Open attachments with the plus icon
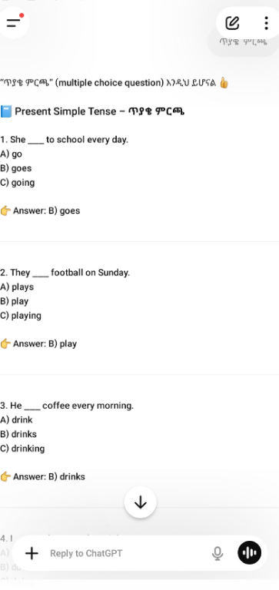This screenshot has width=279, height=590. tap(32, 553)
